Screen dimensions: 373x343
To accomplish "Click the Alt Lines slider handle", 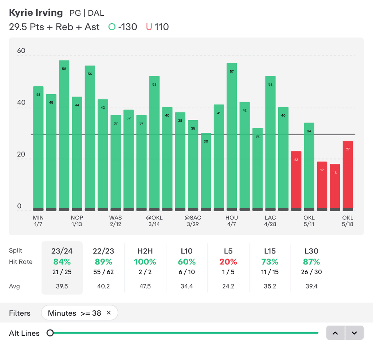I will 50,333.
